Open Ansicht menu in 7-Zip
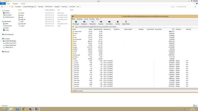Screen dimensions: 198x111 86,19
